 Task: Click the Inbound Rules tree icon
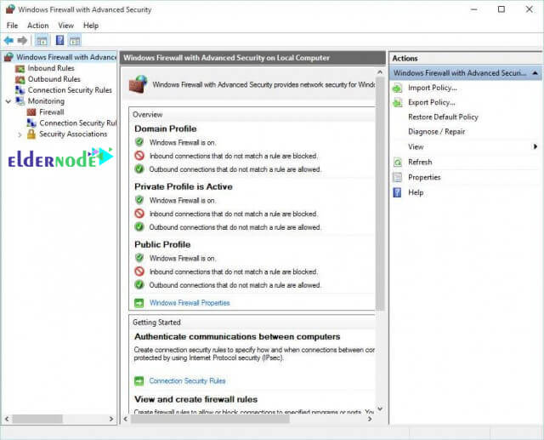point(20,68)
